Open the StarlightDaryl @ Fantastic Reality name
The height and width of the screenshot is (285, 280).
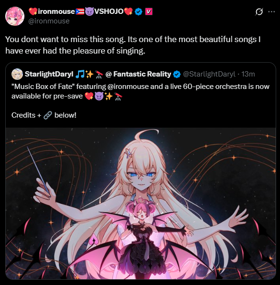pyautogui.click(x=98, y=74)
